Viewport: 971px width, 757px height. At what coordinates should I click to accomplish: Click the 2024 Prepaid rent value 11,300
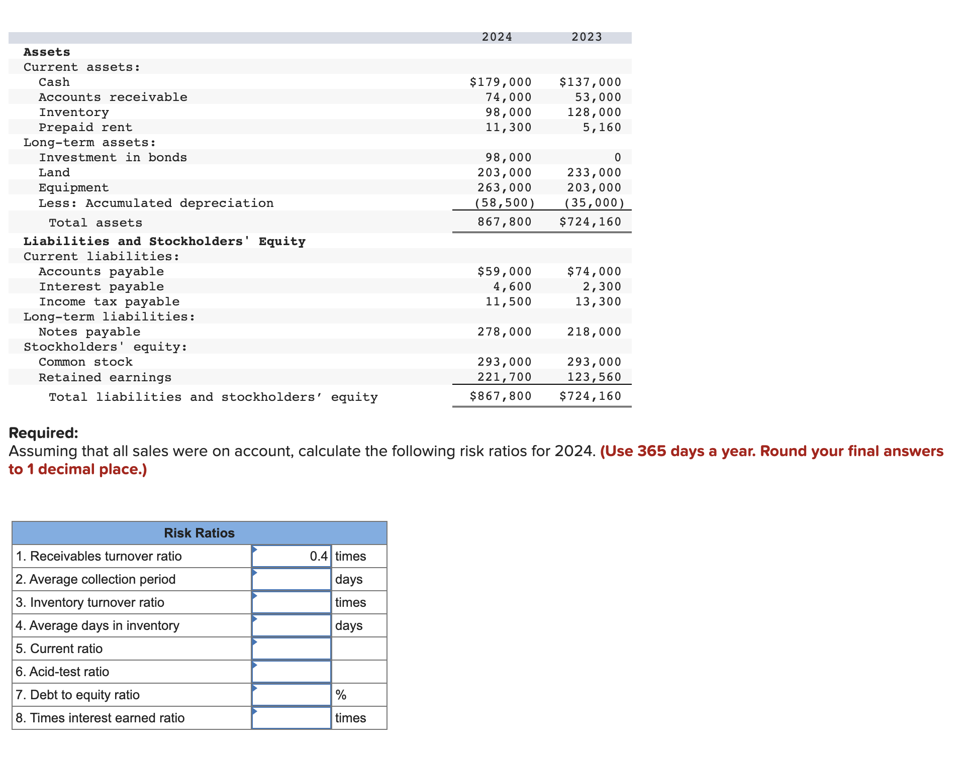509,127
